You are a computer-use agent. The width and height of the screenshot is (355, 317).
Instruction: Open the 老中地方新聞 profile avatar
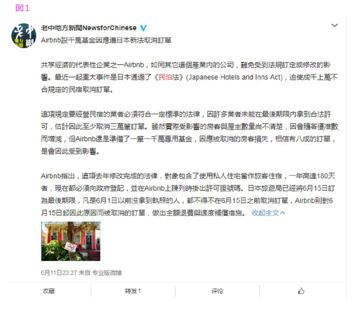click(24, 35)
